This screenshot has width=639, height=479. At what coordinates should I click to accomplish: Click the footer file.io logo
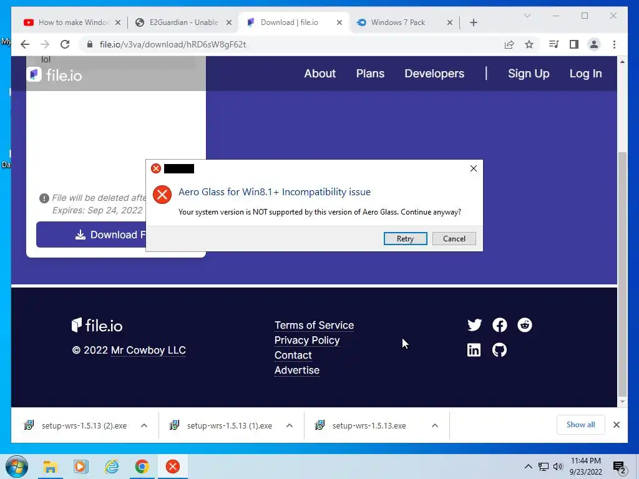(97, 325)
